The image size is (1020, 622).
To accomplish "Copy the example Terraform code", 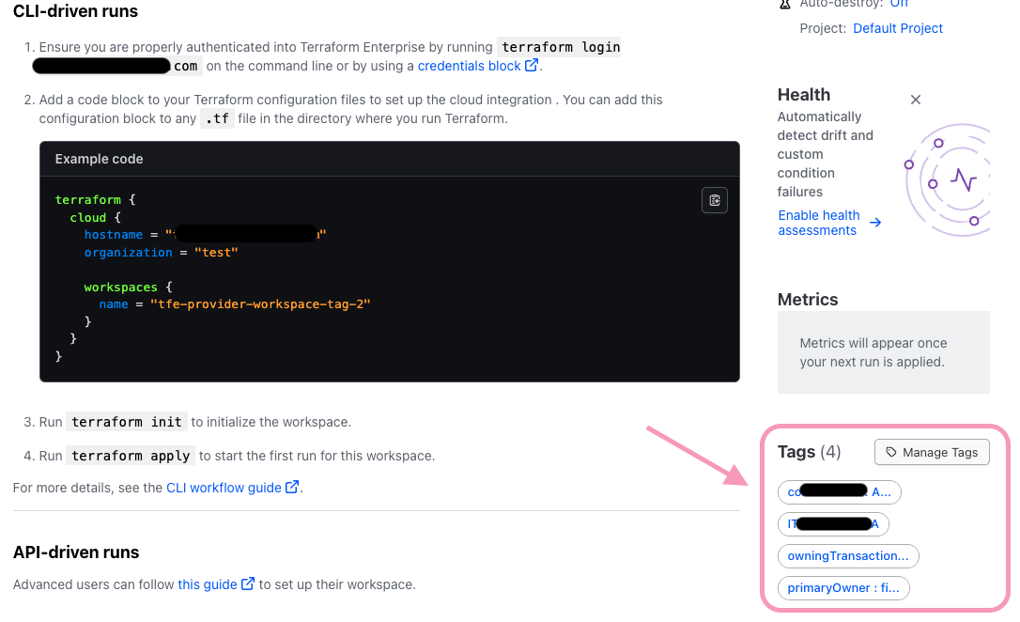I will pyautogui.click(x=715, y=200).
